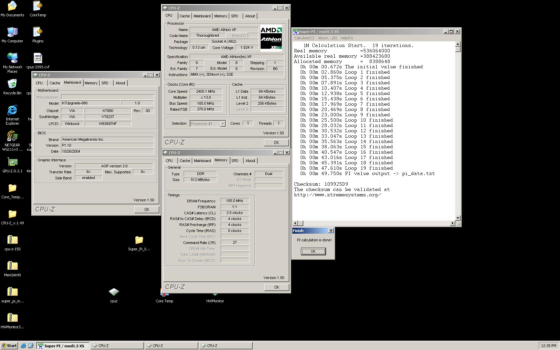The height and width of the screenshot is (350, 560).
Task: Open the HWMonitor3 zip archive
Action: pyautogui.click(x=12, y=321)
